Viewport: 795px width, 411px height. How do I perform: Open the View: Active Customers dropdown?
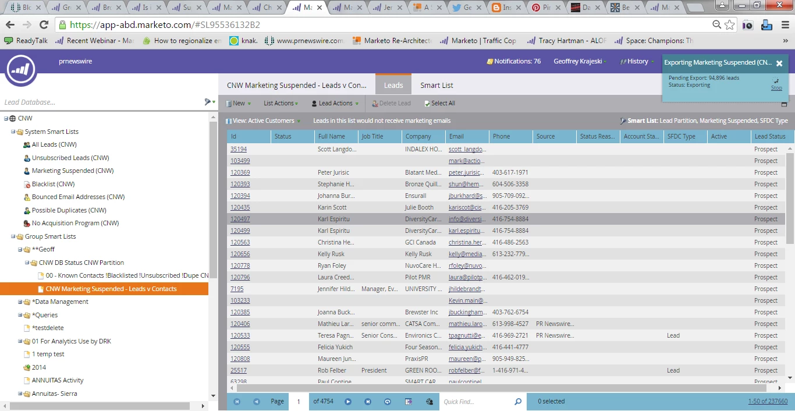coord(264,121)
